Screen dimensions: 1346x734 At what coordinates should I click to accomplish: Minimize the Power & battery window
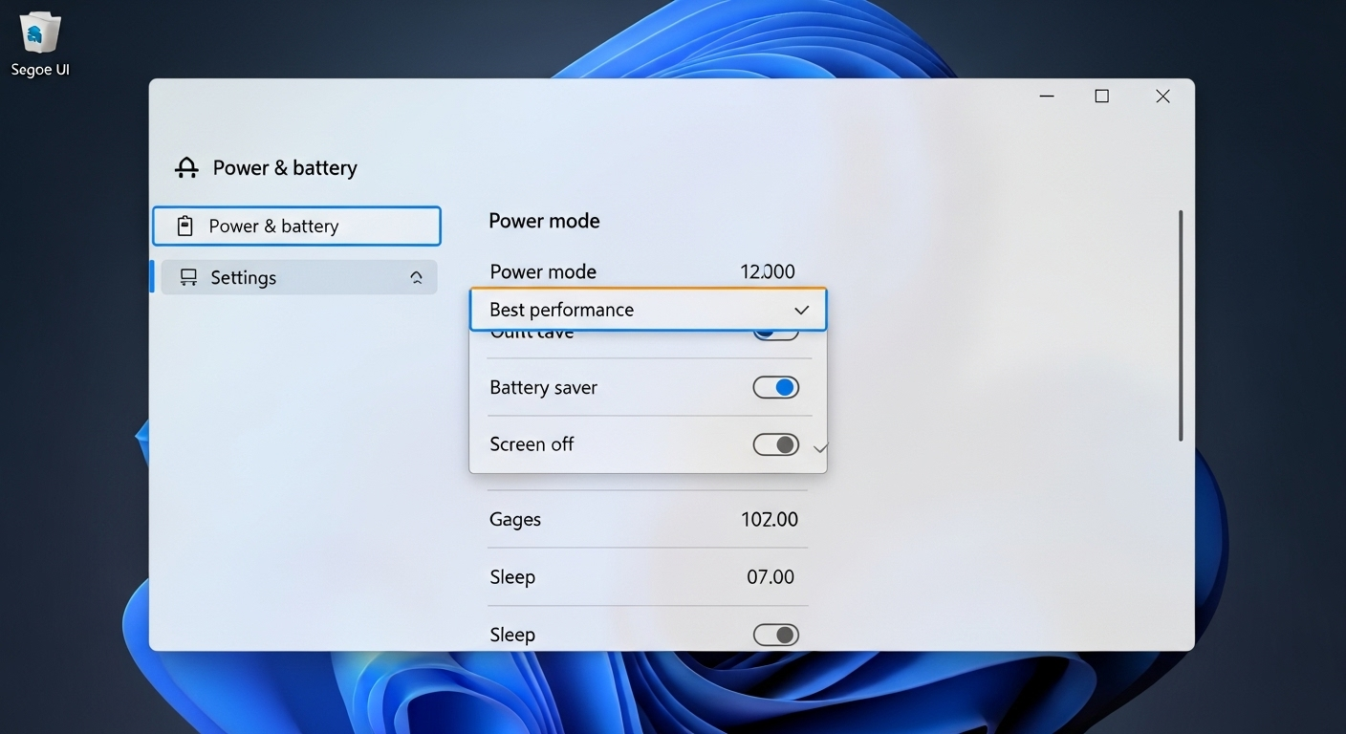pos(1045,96)
